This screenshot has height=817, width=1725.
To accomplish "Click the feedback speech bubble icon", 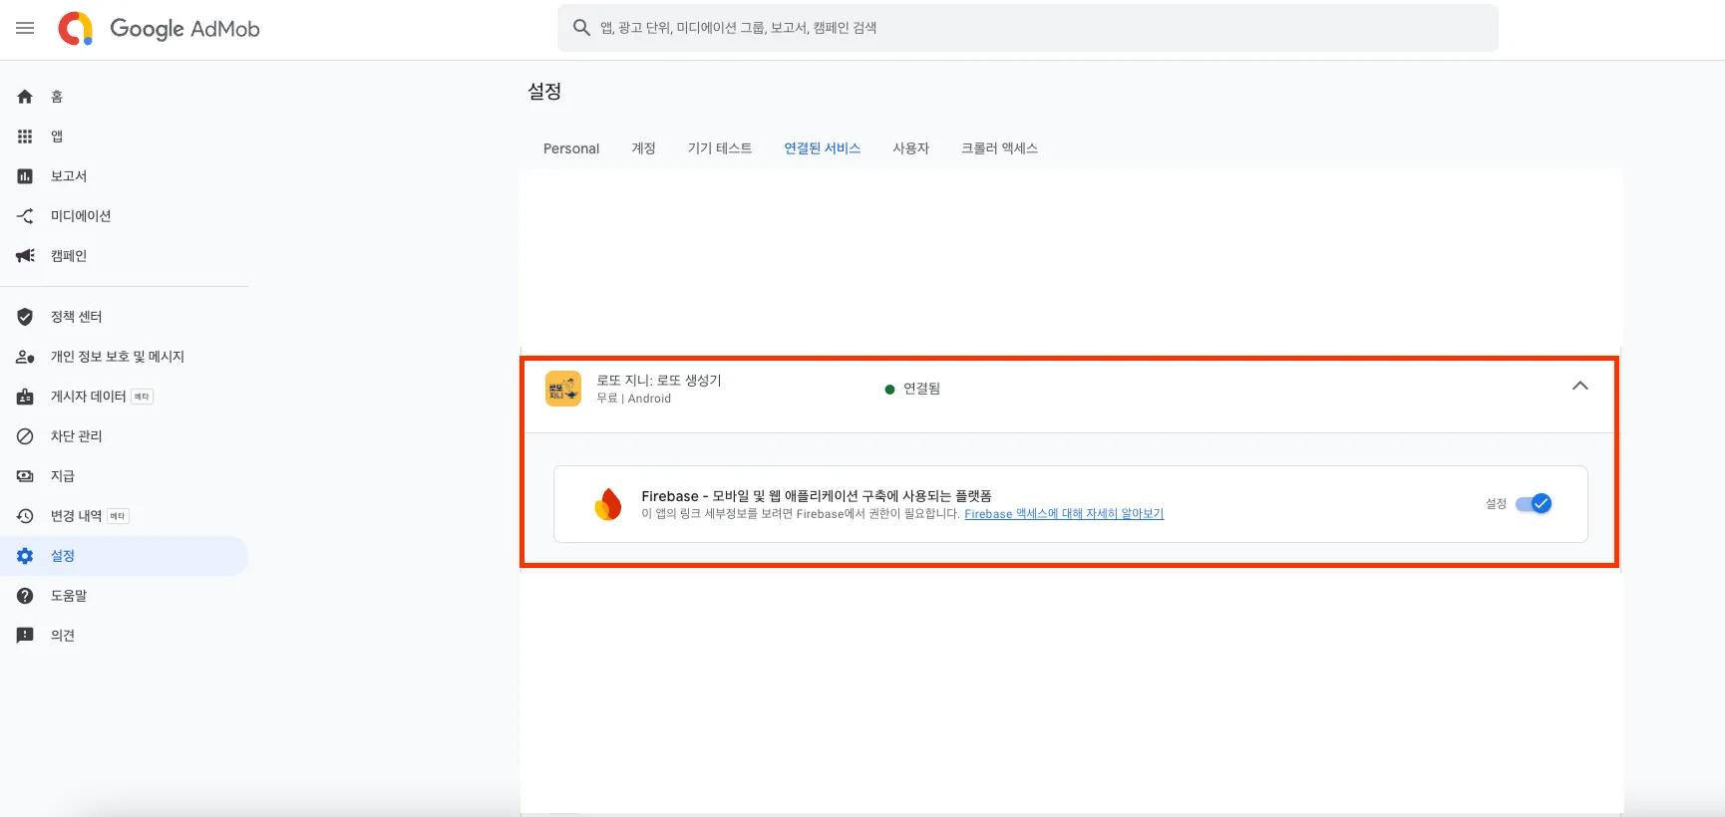I will pos(25,636).
